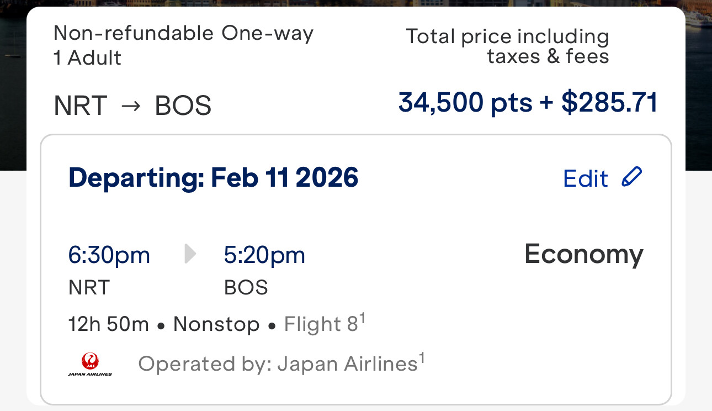Click the Non-refundable One-way text
The width and height of the screenshot is (712, 411).
point(183,33)
